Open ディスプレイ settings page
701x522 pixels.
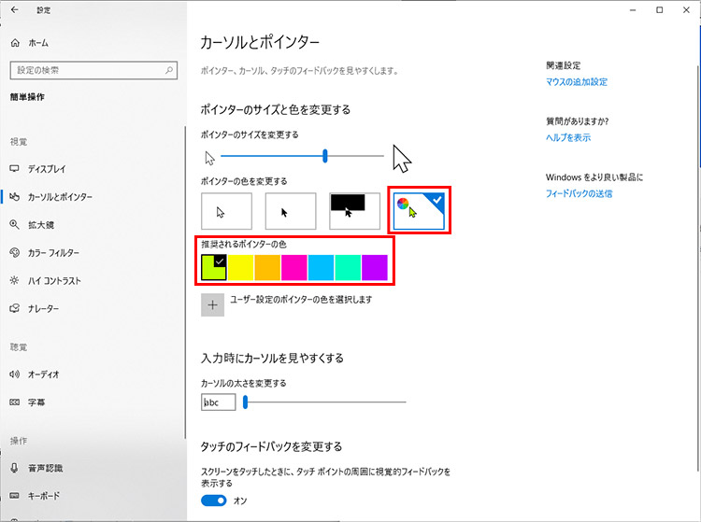[47, 169]
